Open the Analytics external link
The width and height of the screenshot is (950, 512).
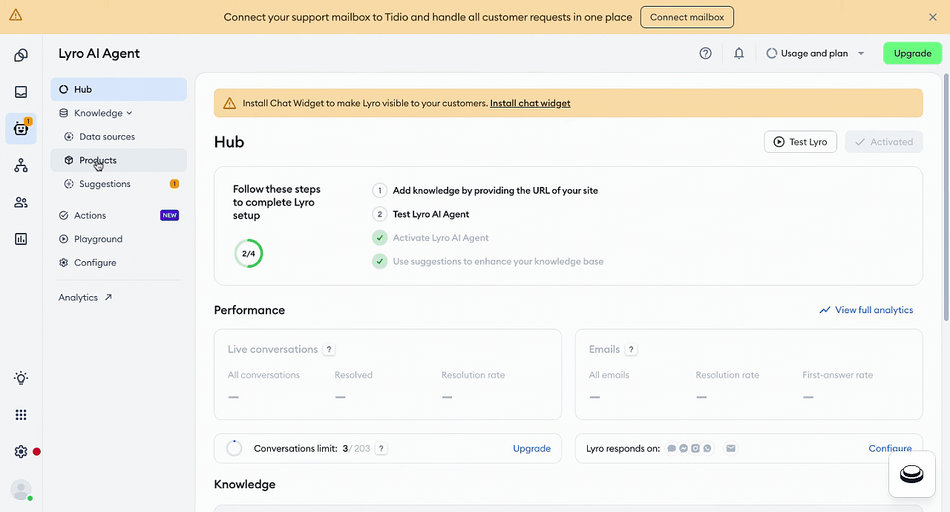pos(85,298)
